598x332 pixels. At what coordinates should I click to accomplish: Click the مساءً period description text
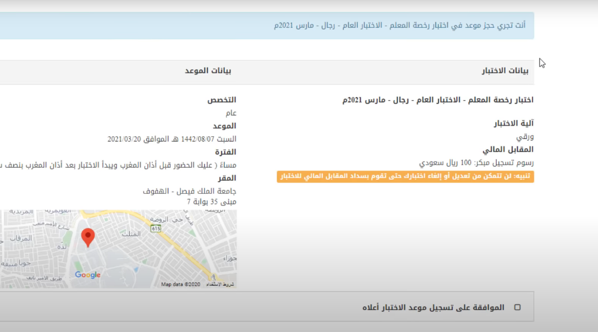coord(118,165)
